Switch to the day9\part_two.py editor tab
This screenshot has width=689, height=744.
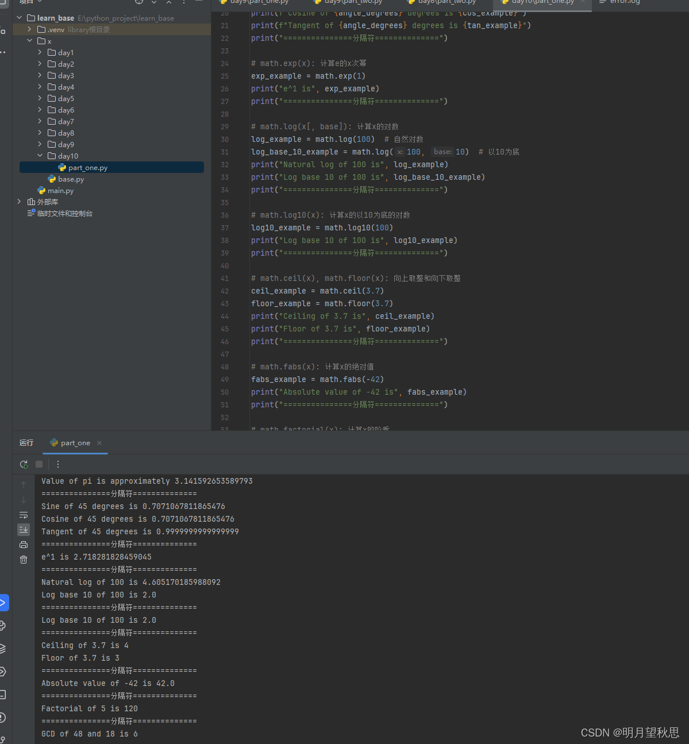(348, 2)
